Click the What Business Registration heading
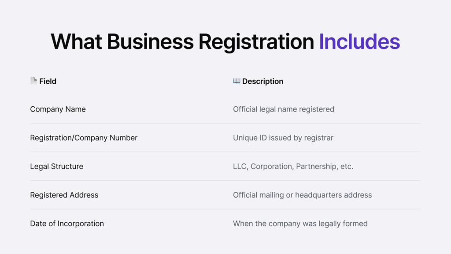This screenshot has width=451, height=254. point(183,41)
